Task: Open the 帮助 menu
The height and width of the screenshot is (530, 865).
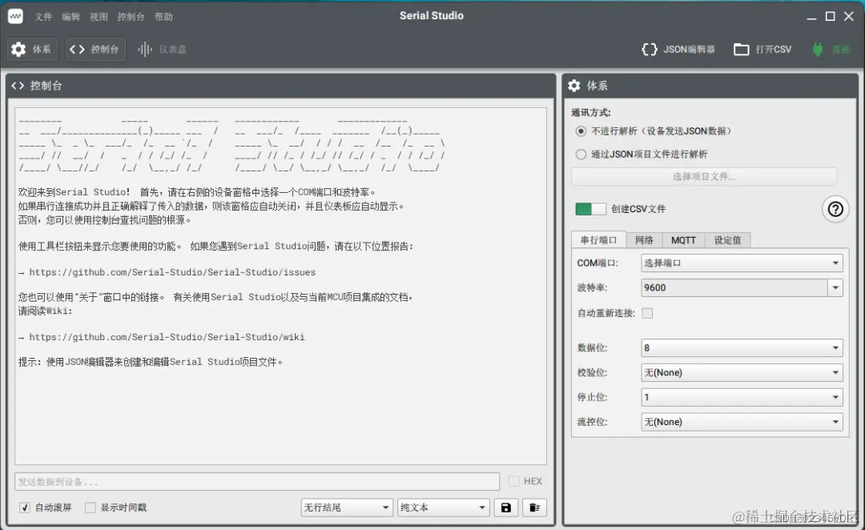Action: 163,17
